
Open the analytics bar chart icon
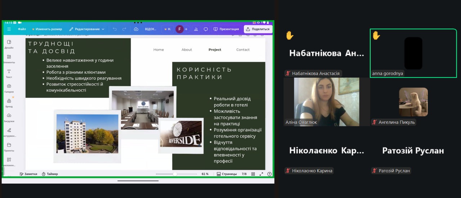click(x=196, y=29)
